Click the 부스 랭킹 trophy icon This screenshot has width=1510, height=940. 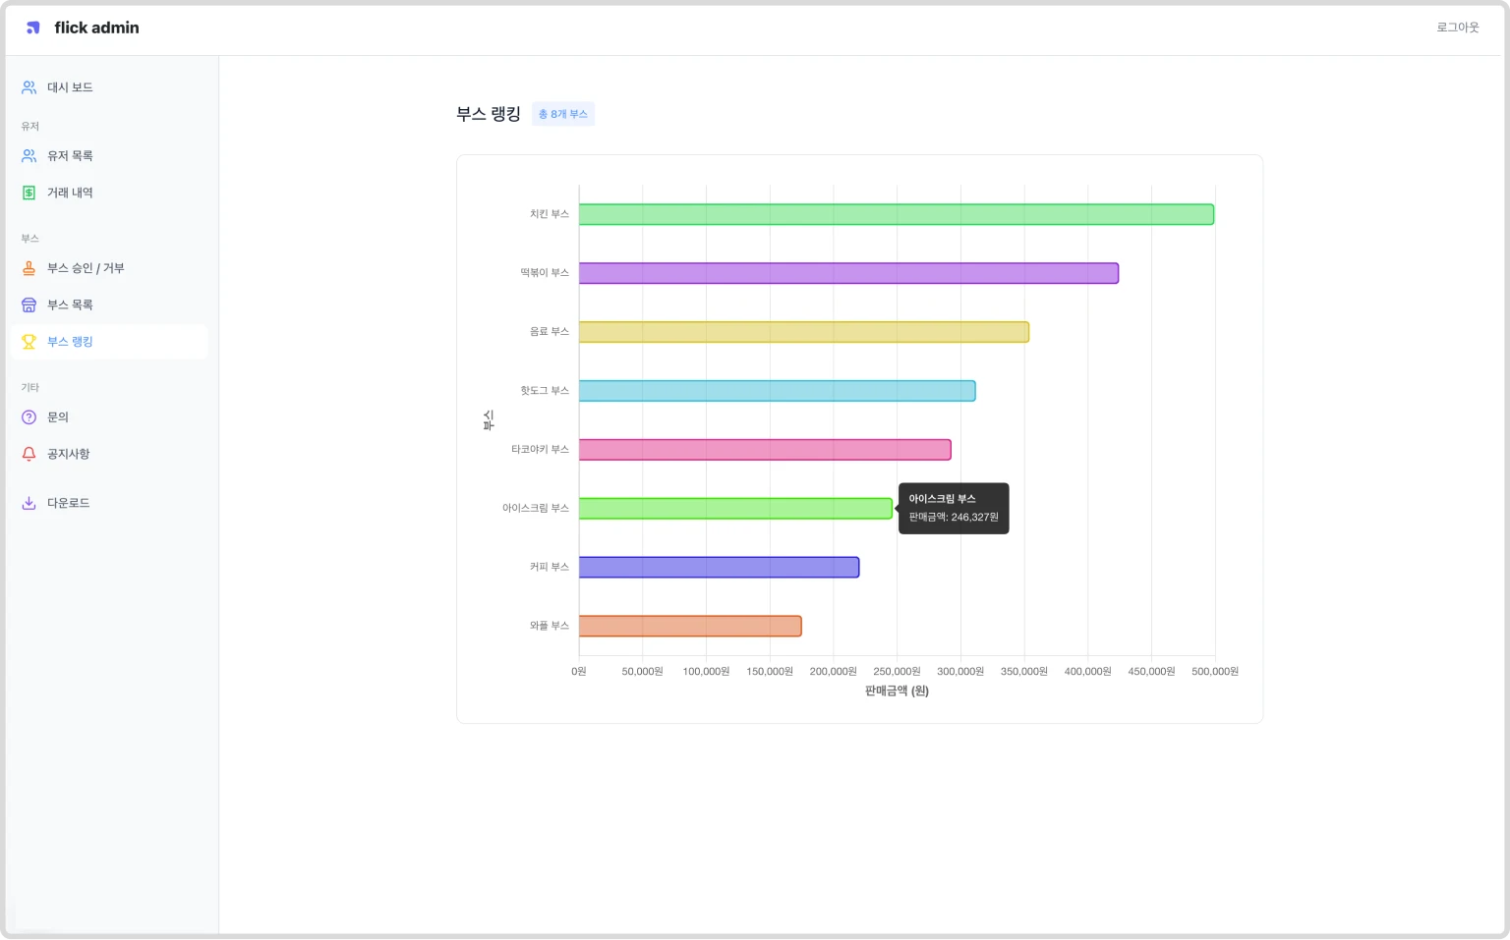29,342
